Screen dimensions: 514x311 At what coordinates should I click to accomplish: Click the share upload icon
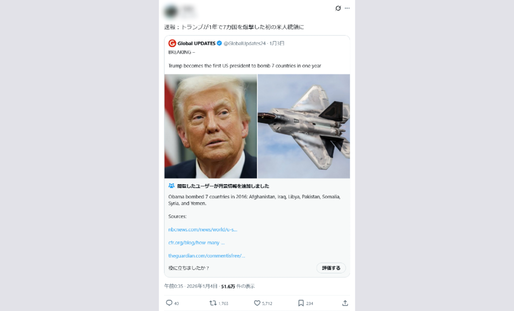[x=345, y=303]
